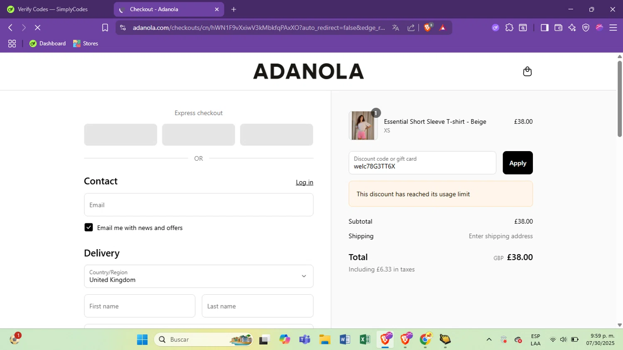Viewport: 623px width, 350px height.
Task: Open the volume tray icon
Action: (x=563, y=340)
